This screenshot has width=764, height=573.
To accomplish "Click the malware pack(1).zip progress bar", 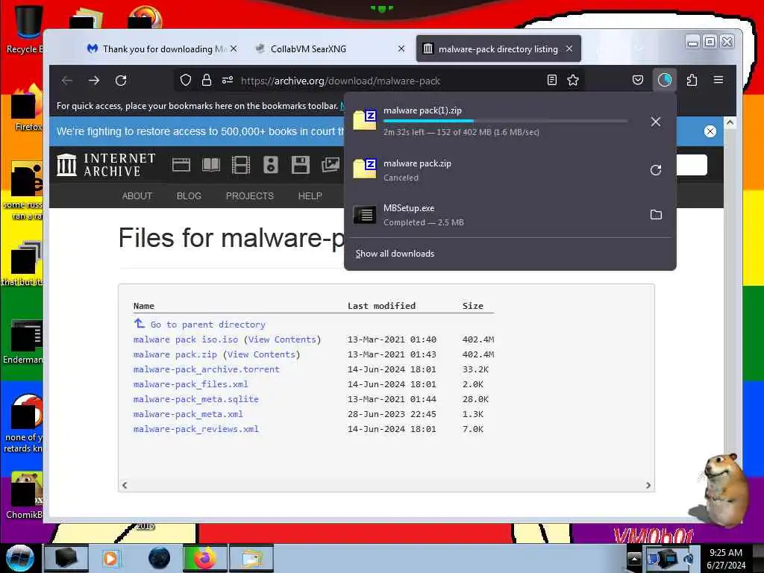I will pyautogui.click(x=505, y=121).
